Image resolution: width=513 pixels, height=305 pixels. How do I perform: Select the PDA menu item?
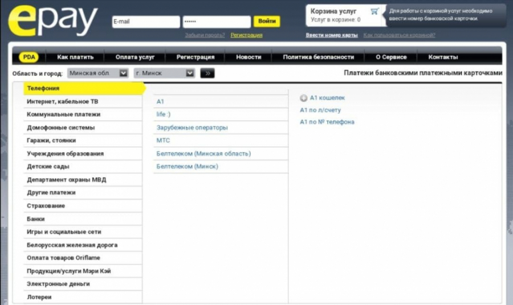(29, 57)
